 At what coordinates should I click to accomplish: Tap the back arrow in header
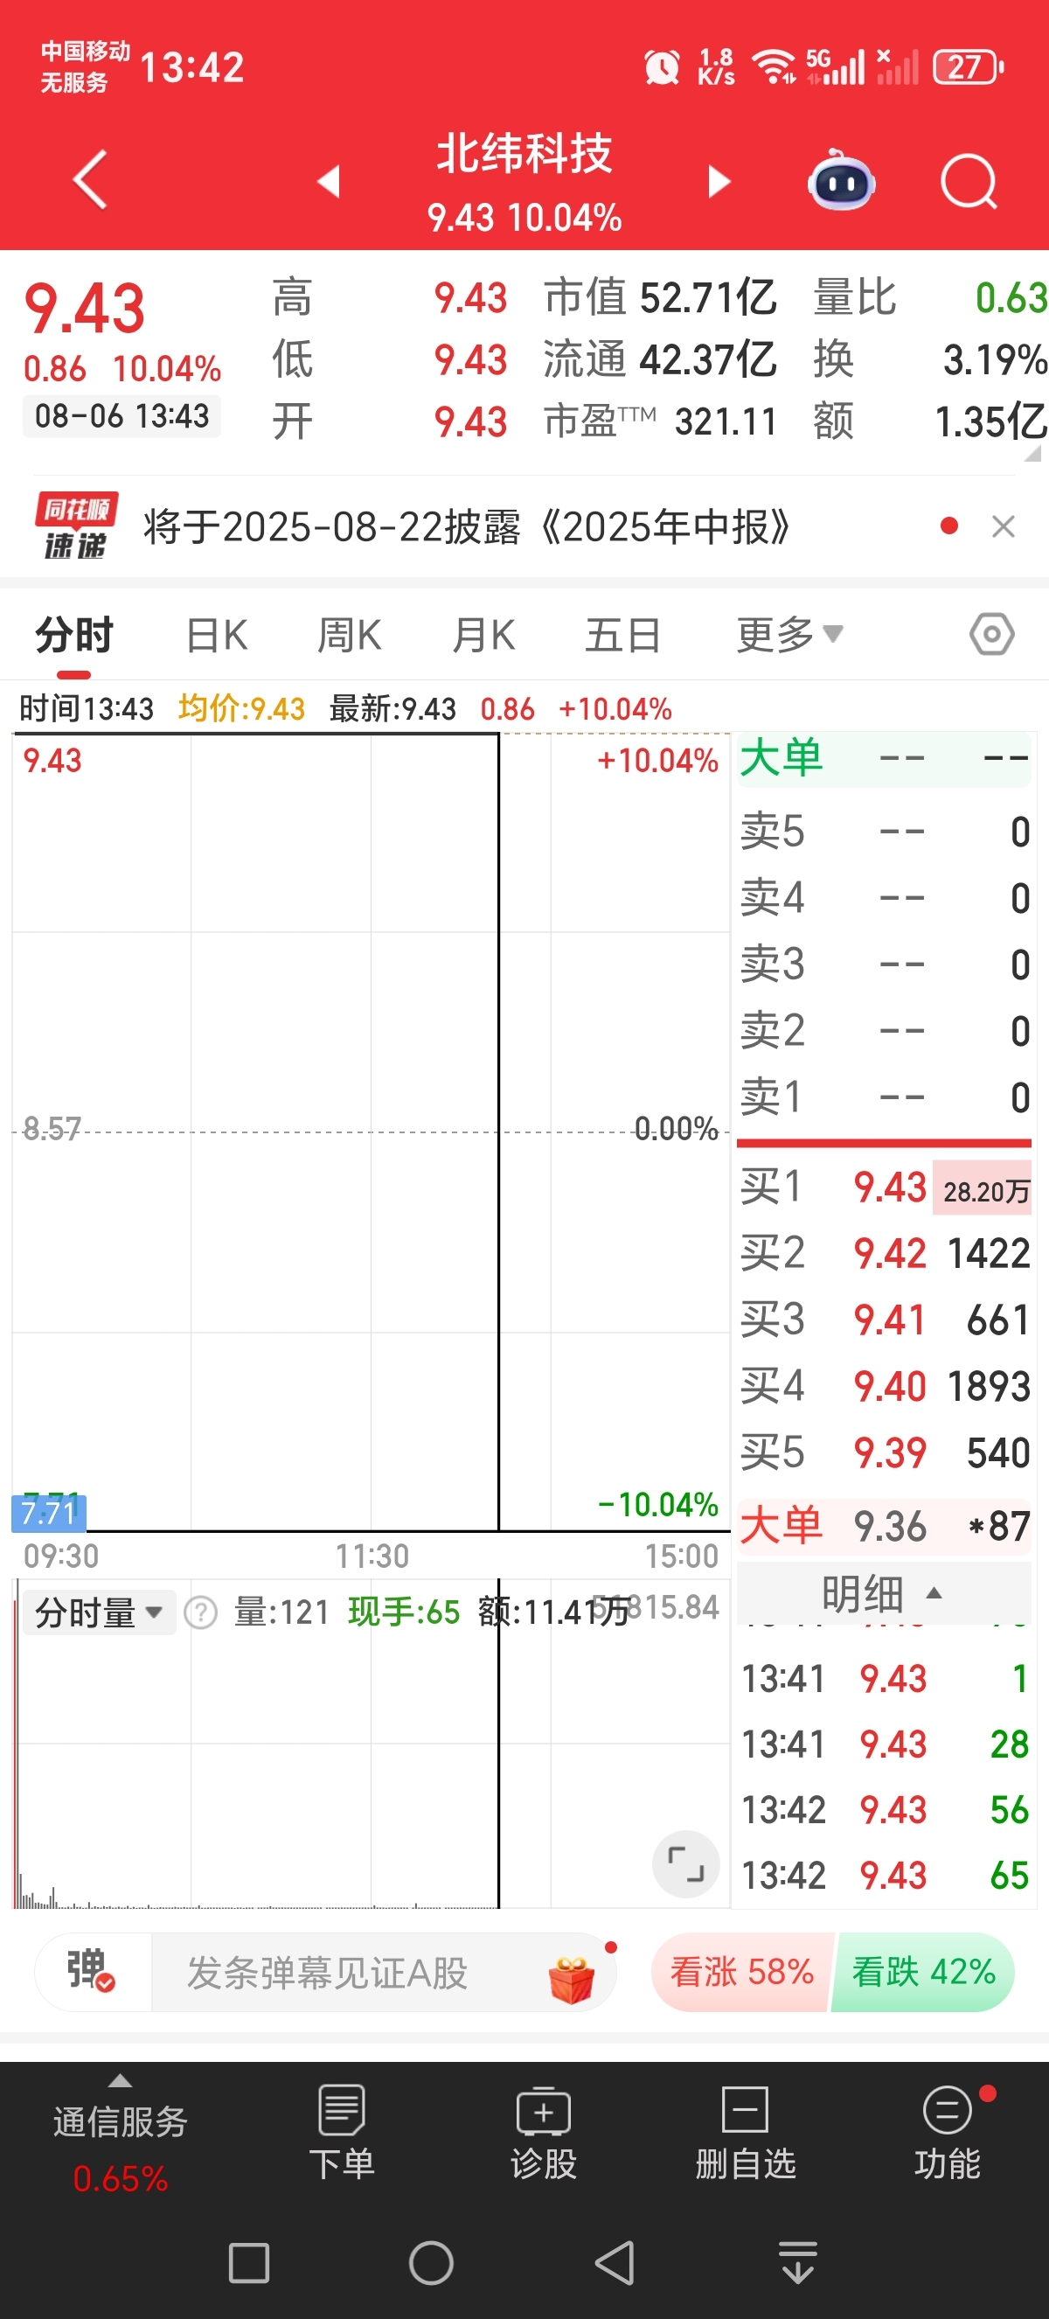click(x=90, y=180)
